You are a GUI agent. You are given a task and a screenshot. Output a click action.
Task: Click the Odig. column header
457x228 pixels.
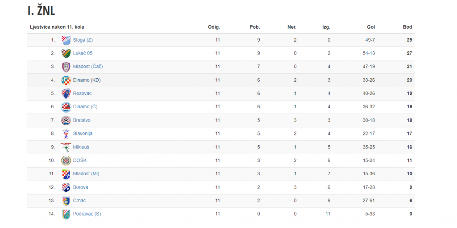pos(214,27)
